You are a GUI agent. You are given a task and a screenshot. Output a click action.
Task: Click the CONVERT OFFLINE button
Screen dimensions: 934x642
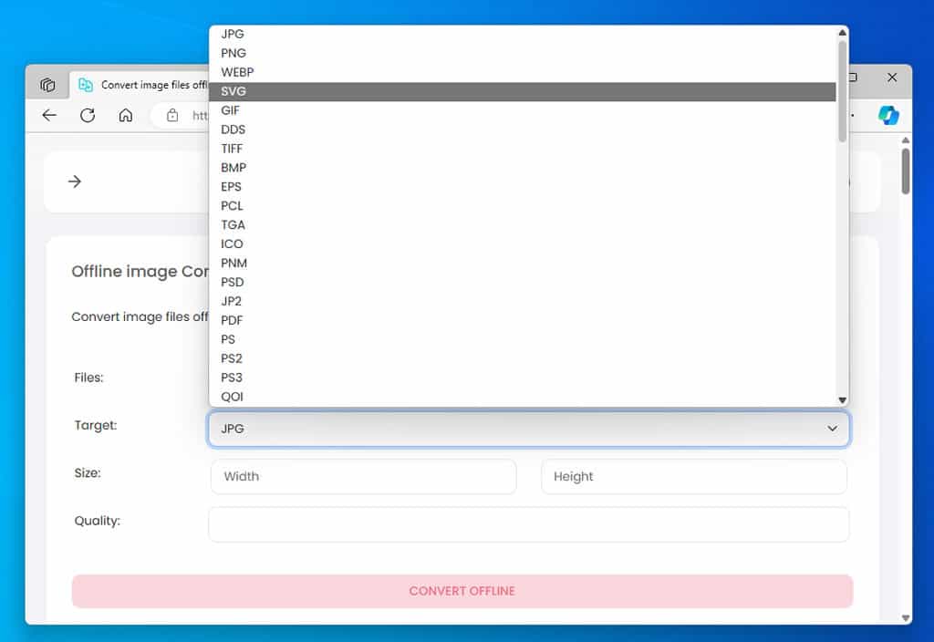point(462,591)
